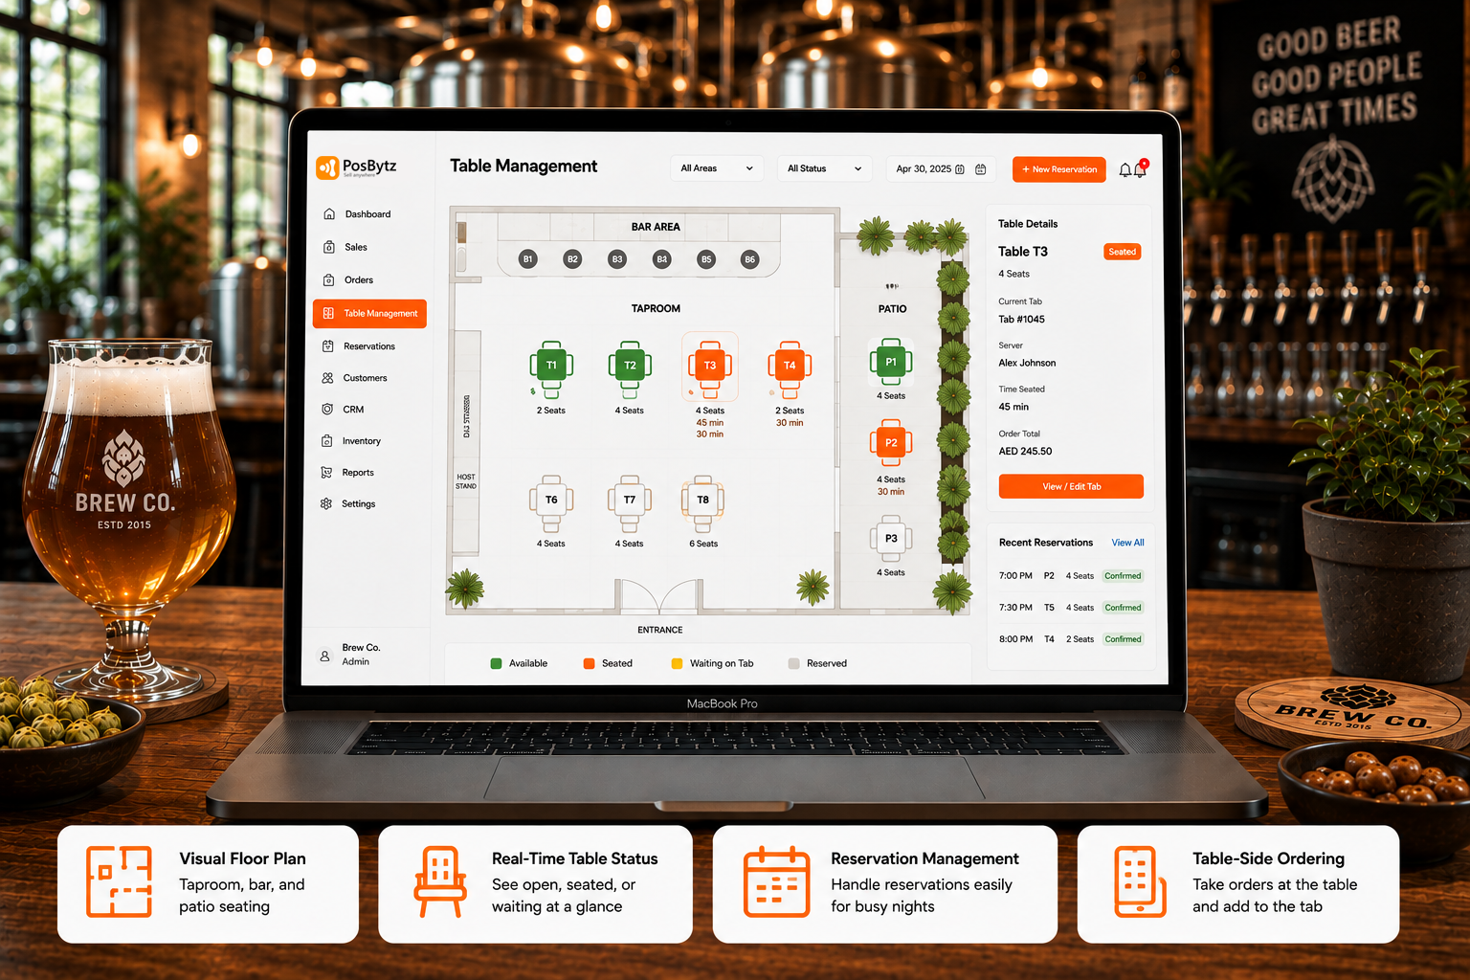This screenshot has height=980, width=1470.
Task: Expand the All Areas dropdown
Action: [x=717, y=168]
